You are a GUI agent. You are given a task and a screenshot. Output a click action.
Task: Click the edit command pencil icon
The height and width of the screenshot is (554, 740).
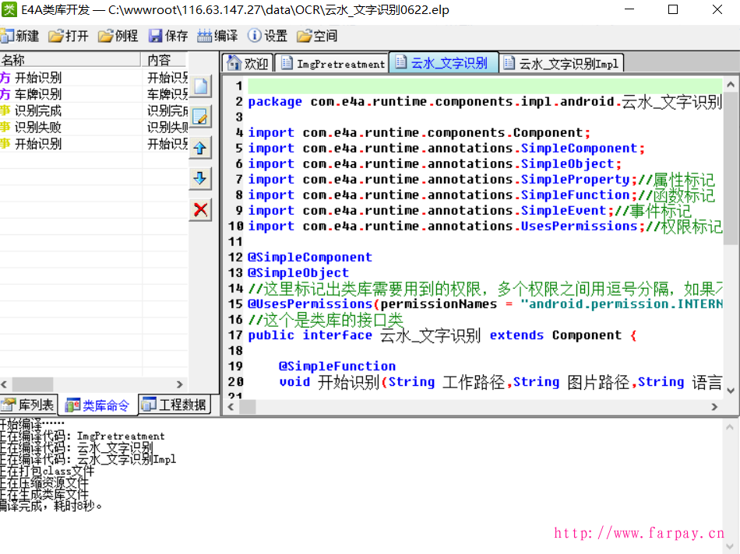pos(201,117)
